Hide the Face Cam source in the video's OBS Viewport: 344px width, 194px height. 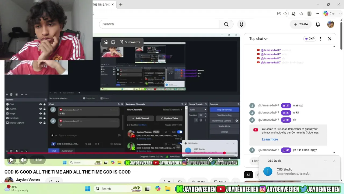click(x=41, y=118)
